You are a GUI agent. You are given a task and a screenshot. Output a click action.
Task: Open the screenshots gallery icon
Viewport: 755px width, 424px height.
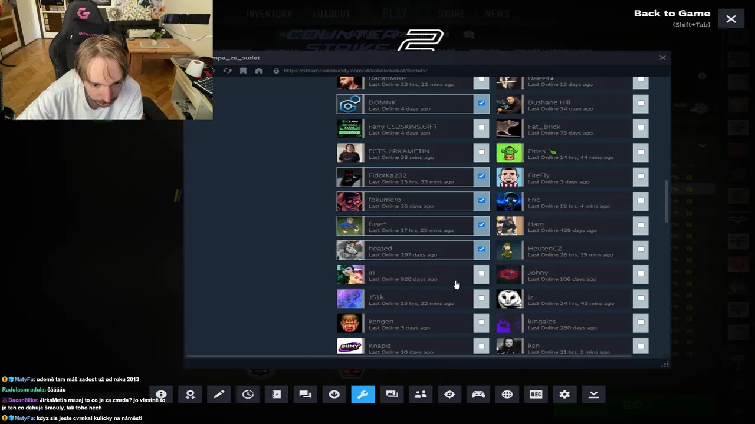pos(392,395)
